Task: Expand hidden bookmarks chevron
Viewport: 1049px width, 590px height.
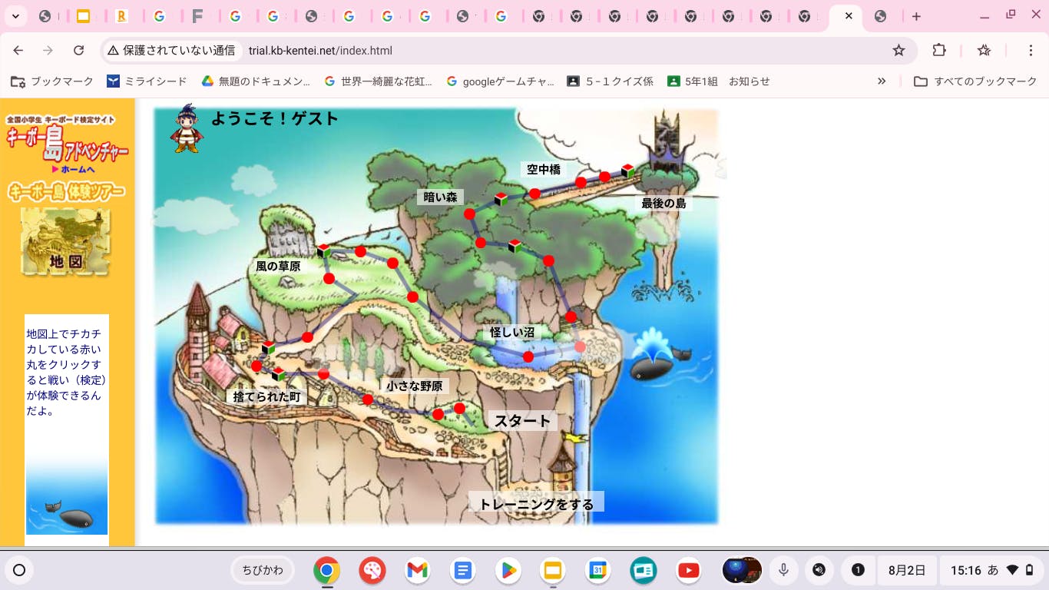Action: click(882, 81)
